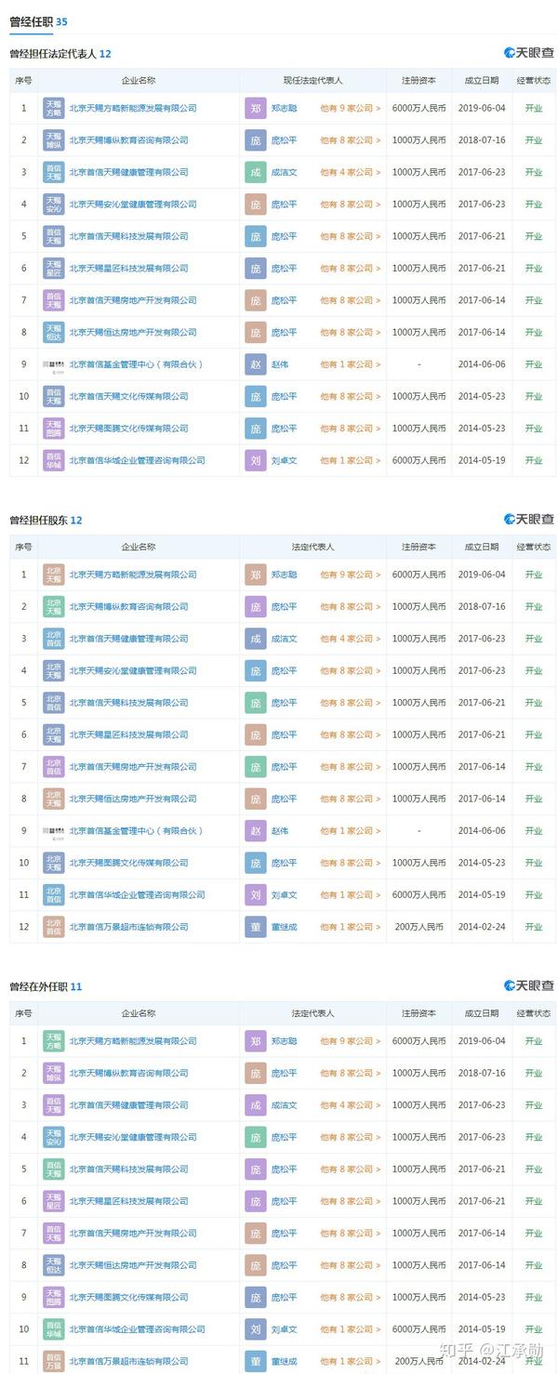This screenshot has width=558, height=1374.
Task: Click the 曾经担任股东 12 section title
Action: [x=46, y=520]
